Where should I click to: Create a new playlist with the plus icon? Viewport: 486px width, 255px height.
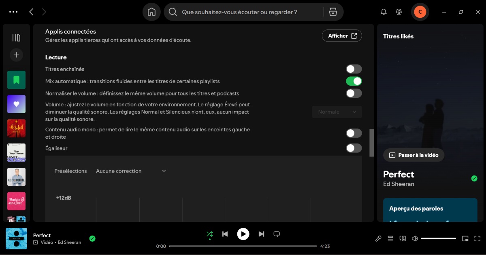click(x=16, y=55)
